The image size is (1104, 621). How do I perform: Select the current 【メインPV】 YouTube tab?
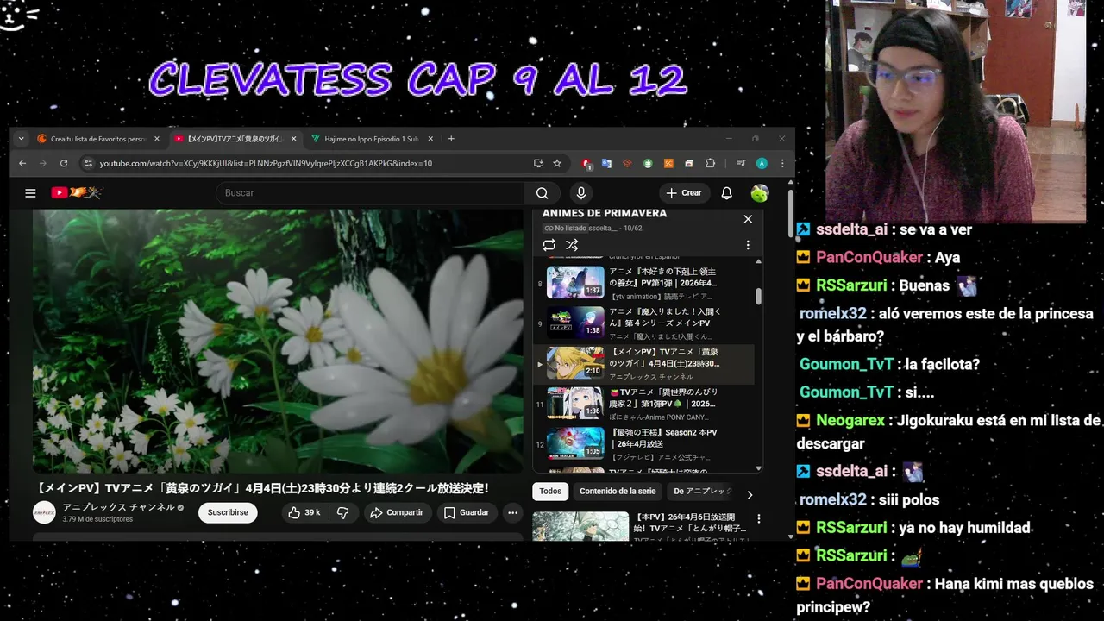click(x=234, y=139)
